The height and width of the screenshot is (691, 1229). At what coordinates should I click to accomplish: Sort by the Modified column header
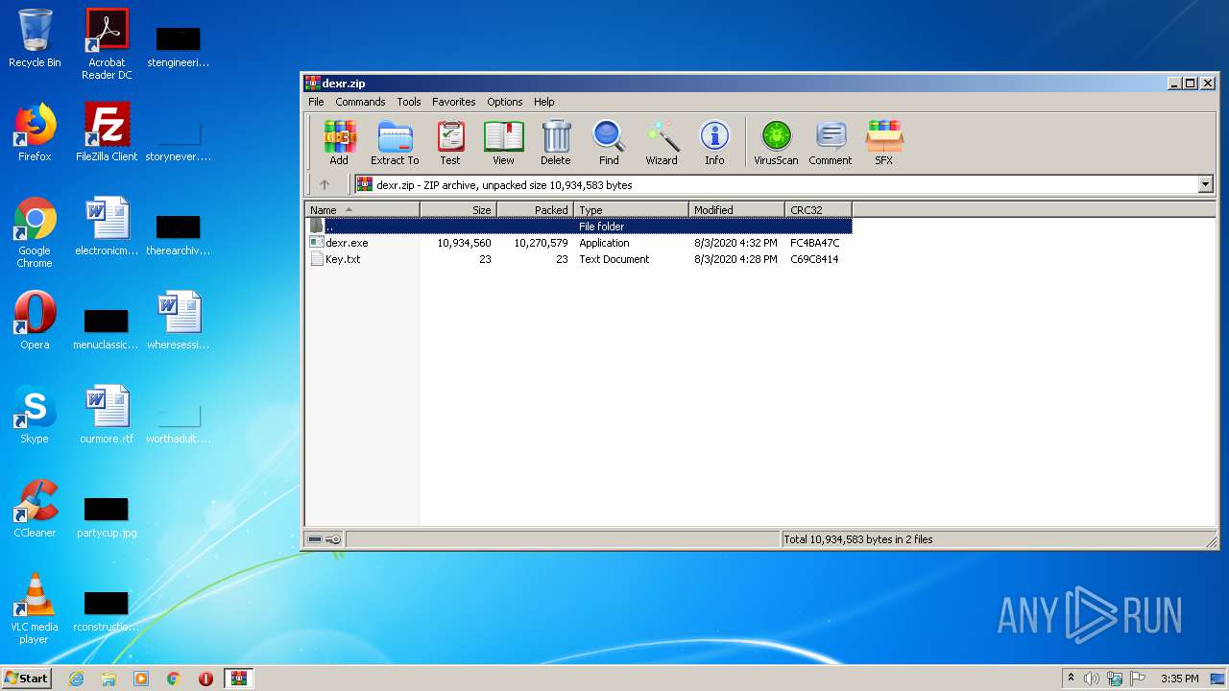click(737, 210)
